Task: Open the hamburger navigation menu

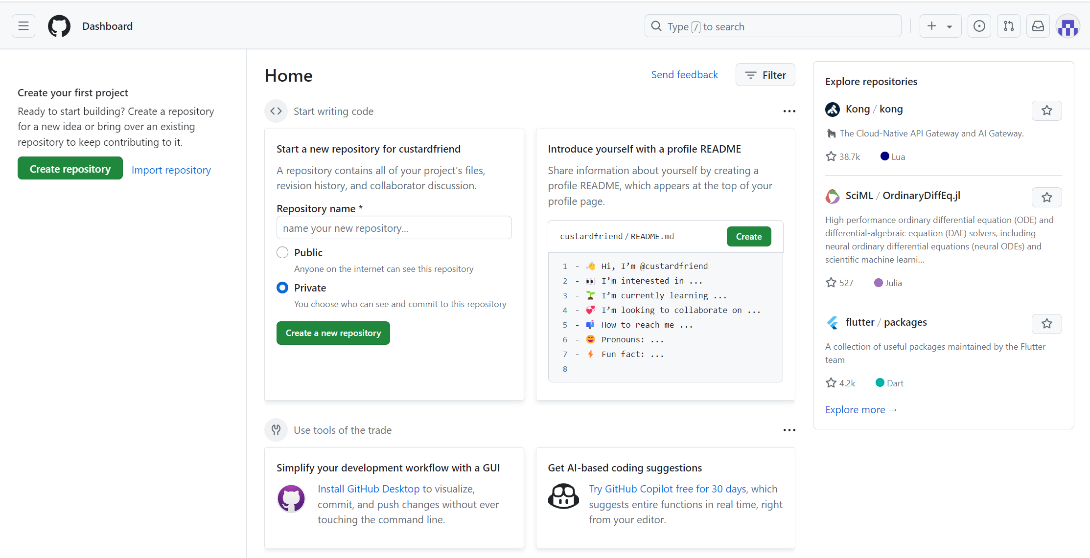Action: (23, 26)
